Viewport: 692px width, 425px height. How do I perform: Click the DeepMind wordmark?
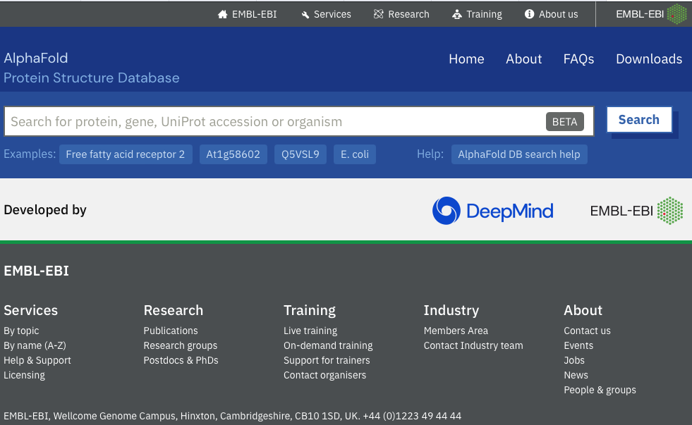pos(510,211)
